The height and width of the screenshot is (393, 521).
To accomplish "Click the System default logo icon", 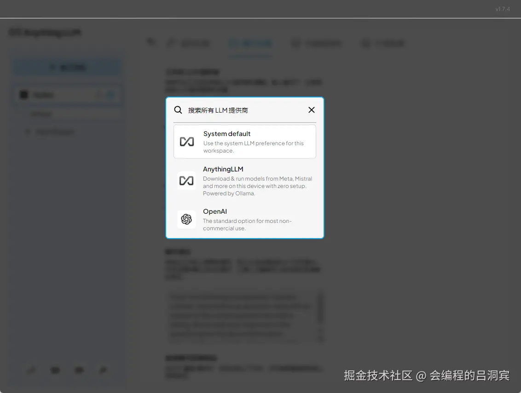I will tap(187, 142).
